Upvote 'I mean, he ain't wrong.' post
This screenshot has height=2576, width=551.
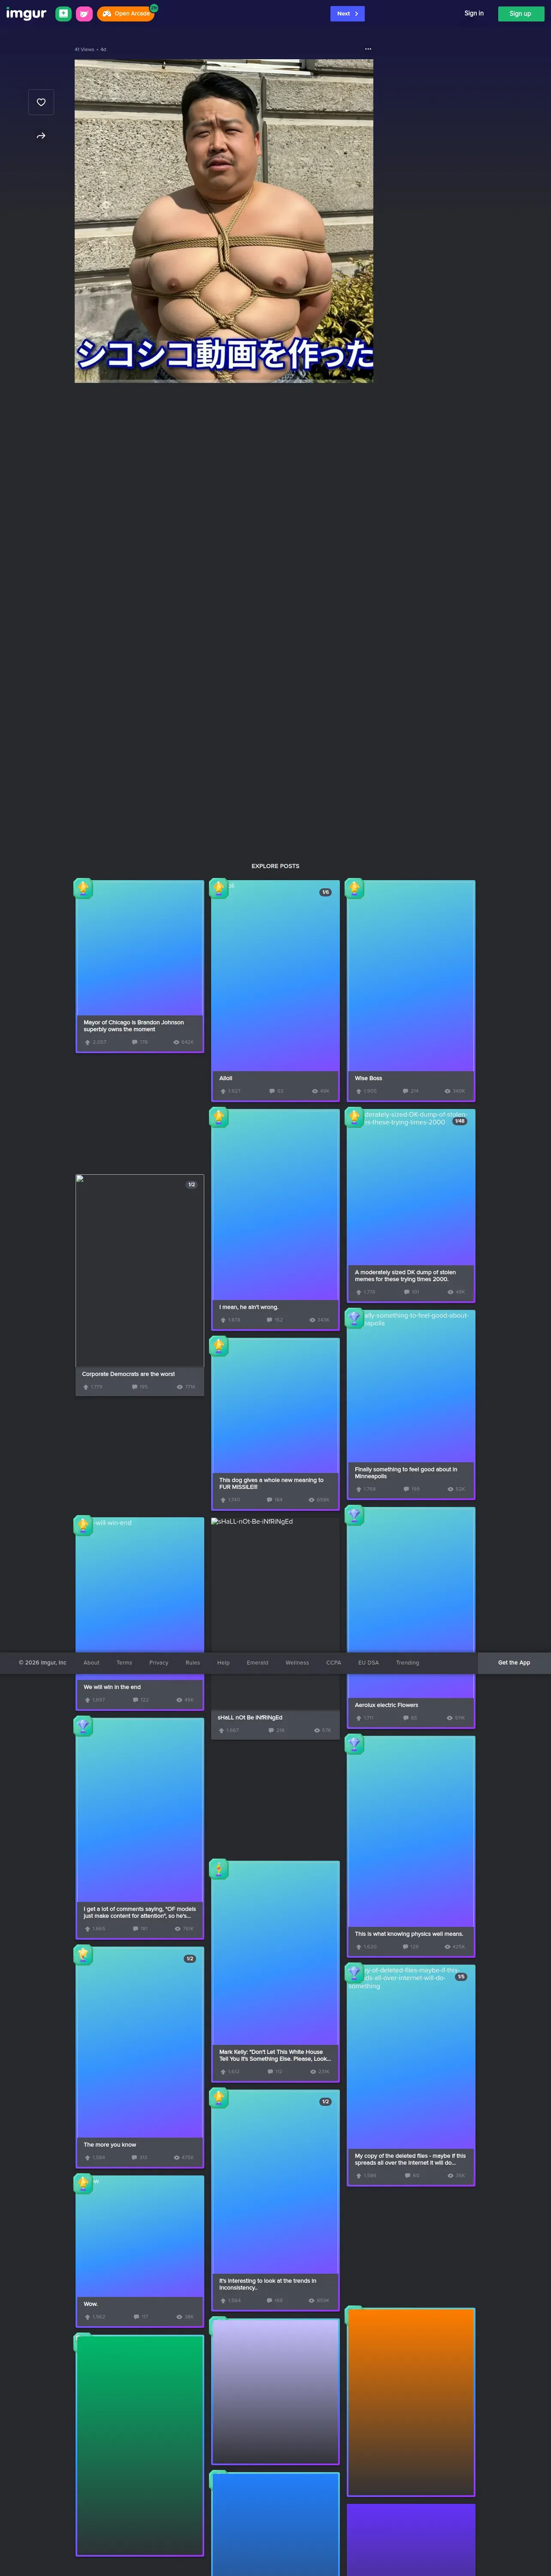point(223,1320)
